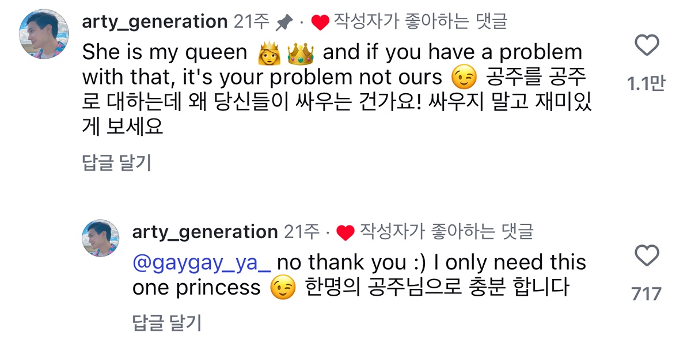Click the red heart badge on the reply
Screen dimensions: 691x359
[345, 232]
